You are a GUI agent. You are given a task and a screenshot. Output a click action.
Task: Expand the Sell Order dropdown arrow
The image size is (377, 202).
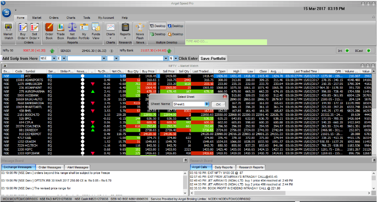[38, 38]
